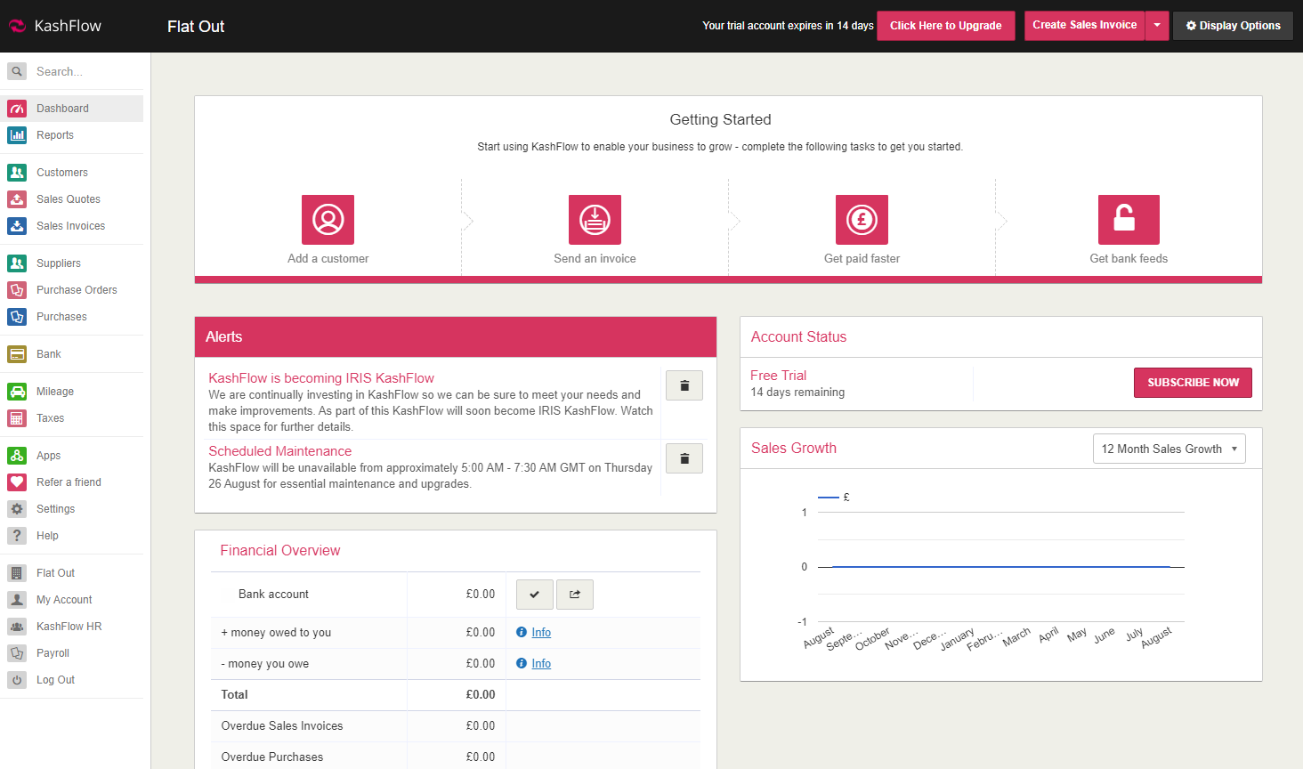
Task: Go to Sales Invoices in sidebar
Action: (x=70, y=226)
